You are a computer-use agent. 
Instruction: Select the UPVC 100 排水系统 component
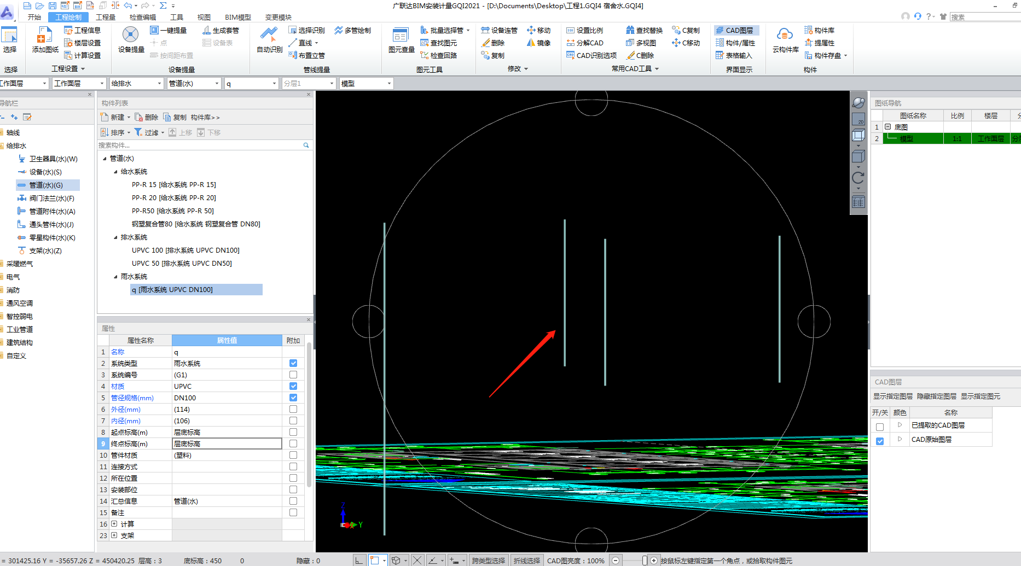click(x=185, y=250)
